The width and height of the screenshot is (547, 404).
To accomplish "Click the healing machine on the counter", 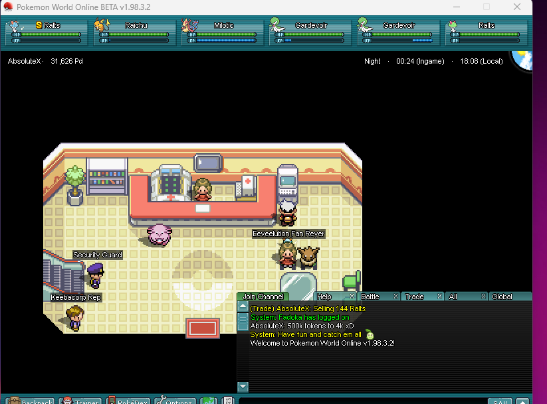I will (x=171, y=183).
